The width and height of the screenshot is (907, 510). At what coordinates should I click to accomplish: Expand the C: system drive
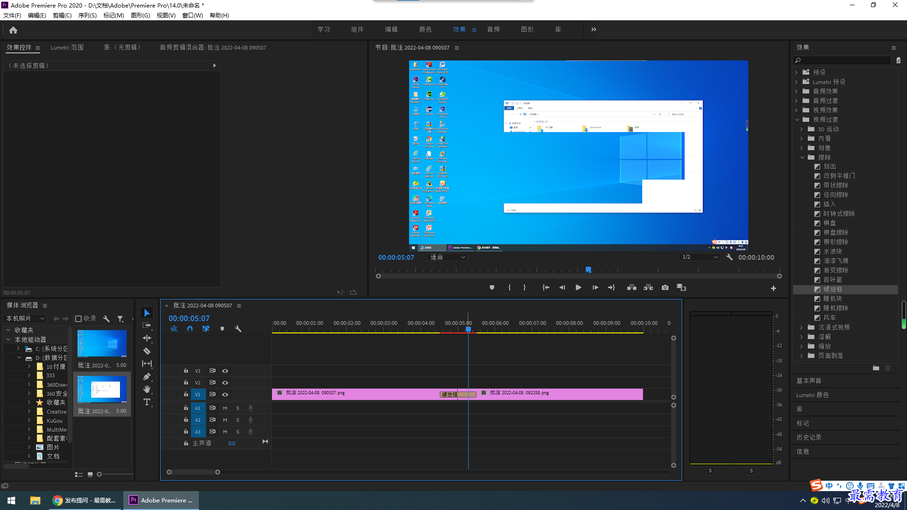[18, 348]
